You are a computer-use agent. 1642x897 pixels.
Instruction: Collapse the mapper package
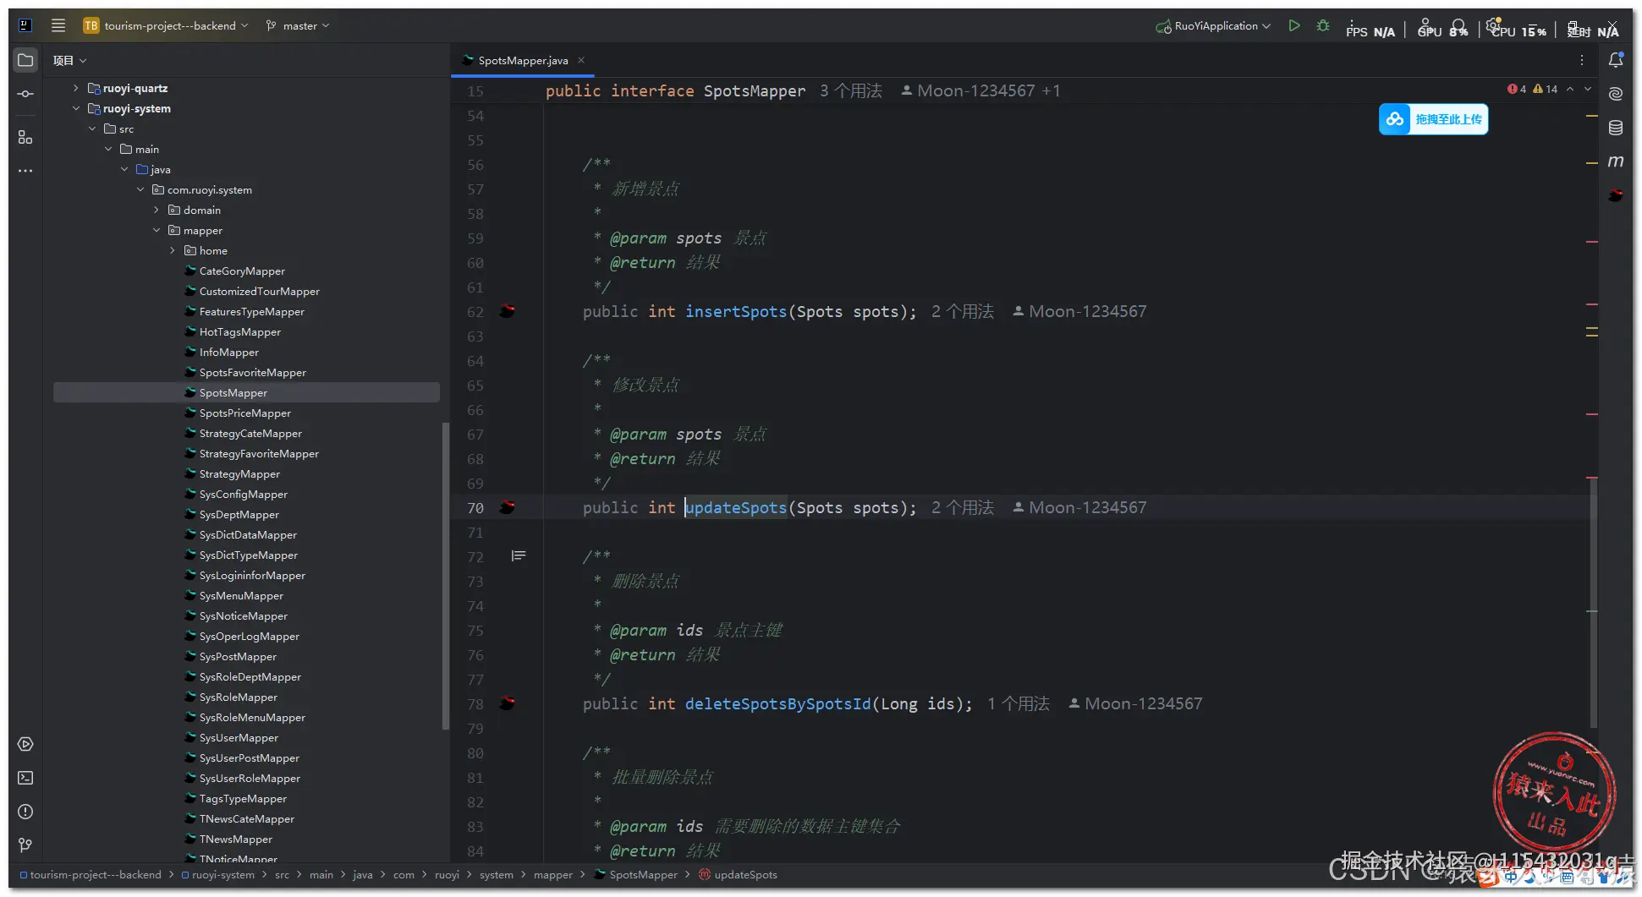point(157,230)
